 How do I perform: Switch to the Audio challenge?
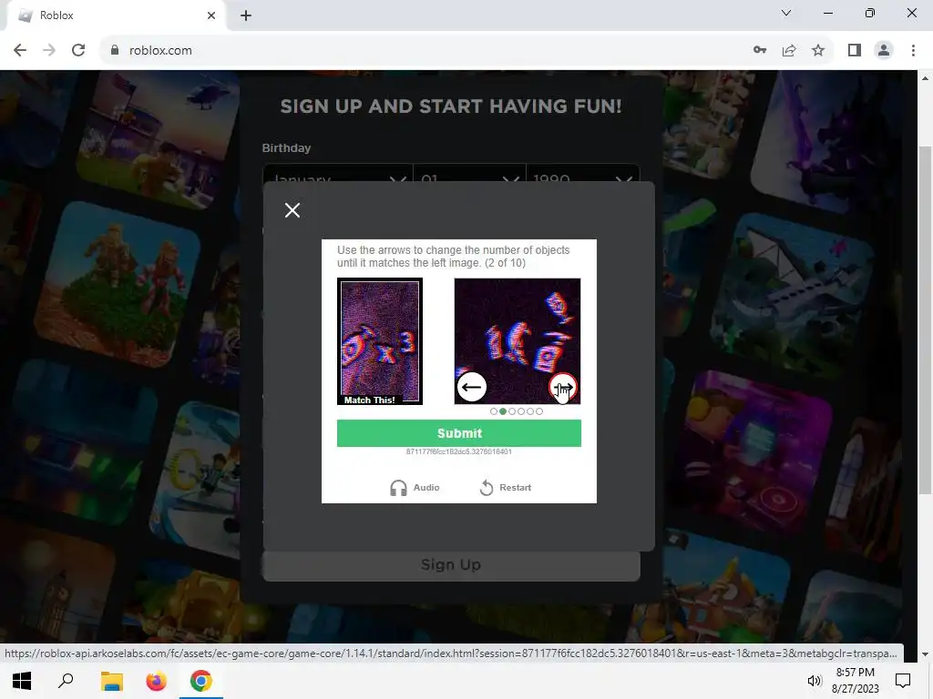[x=415, y=488]
